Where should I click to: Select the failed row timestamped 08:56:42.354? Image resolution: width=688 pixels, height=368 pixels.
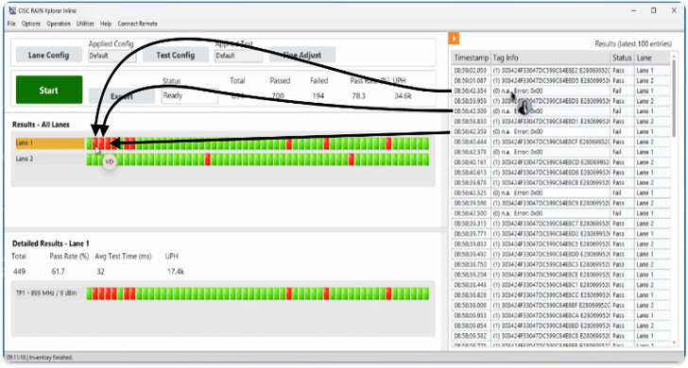click(561, 91)
